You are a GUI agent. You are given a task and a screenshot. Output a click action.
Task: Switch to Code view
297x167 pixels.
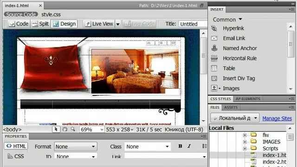19,24
